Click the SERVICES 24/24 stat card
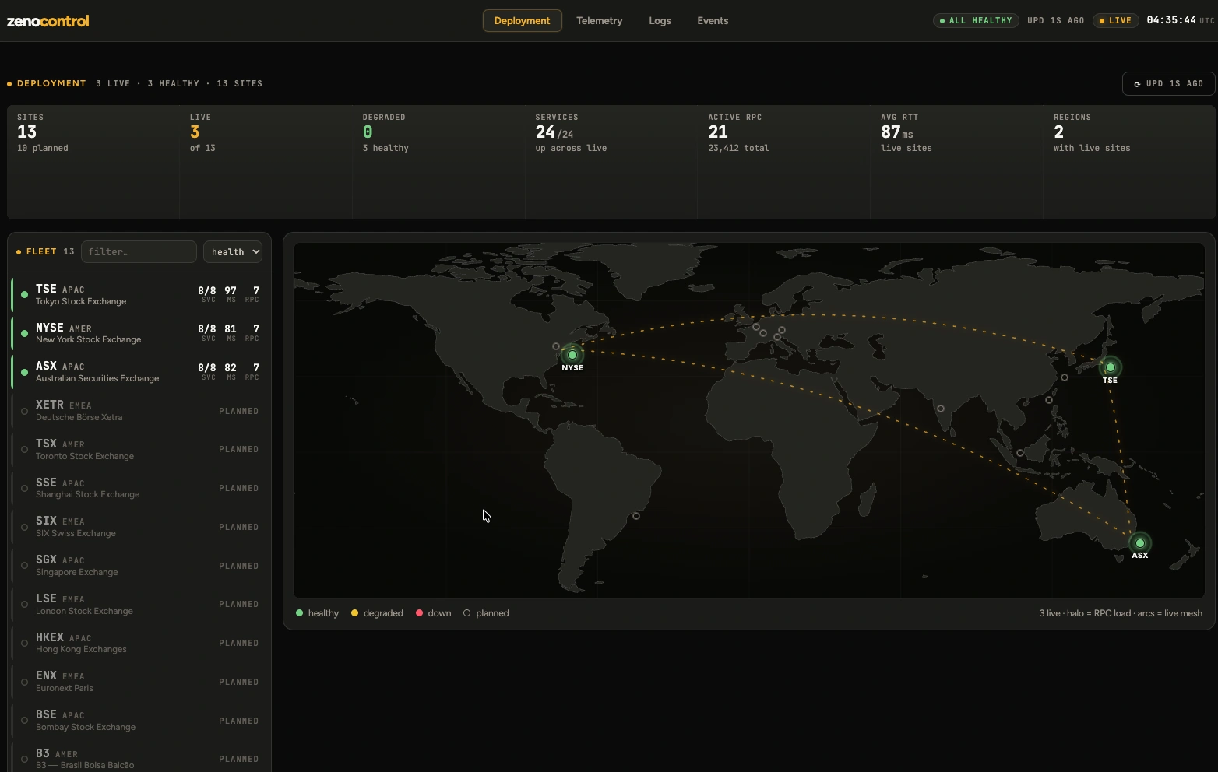The image size is (1218, 772). [611, 163]
